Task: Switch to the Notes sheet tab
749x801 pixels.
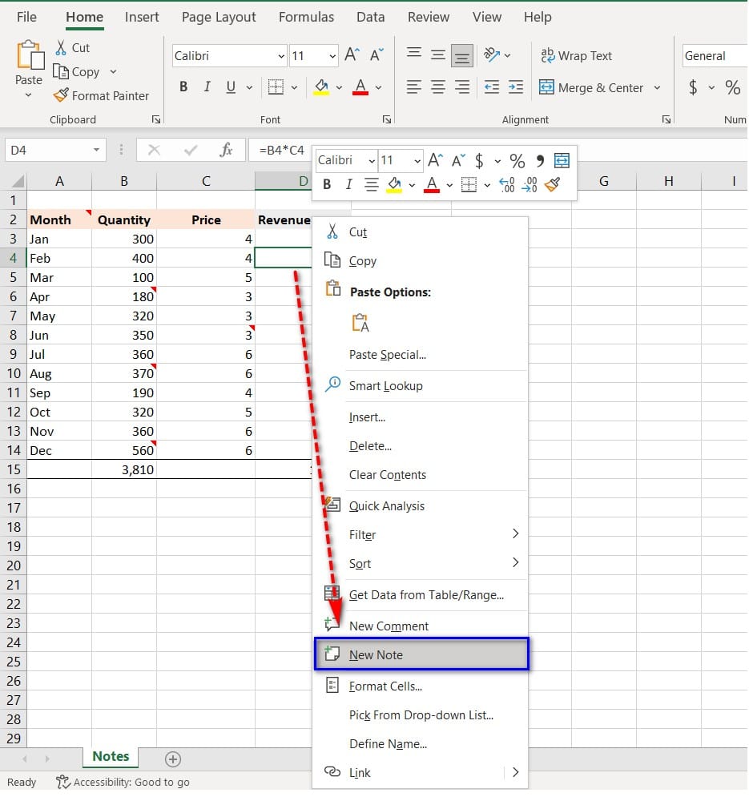Action: [111, 757]
